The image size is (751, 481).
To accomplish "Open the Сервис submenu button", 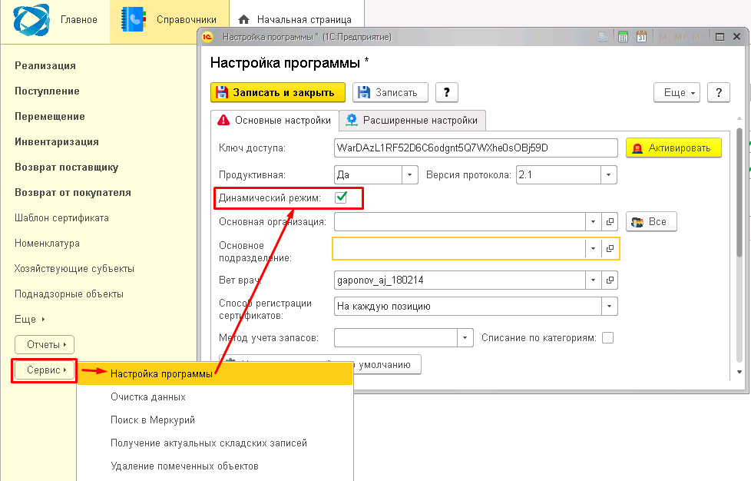I will click(45, 370).
